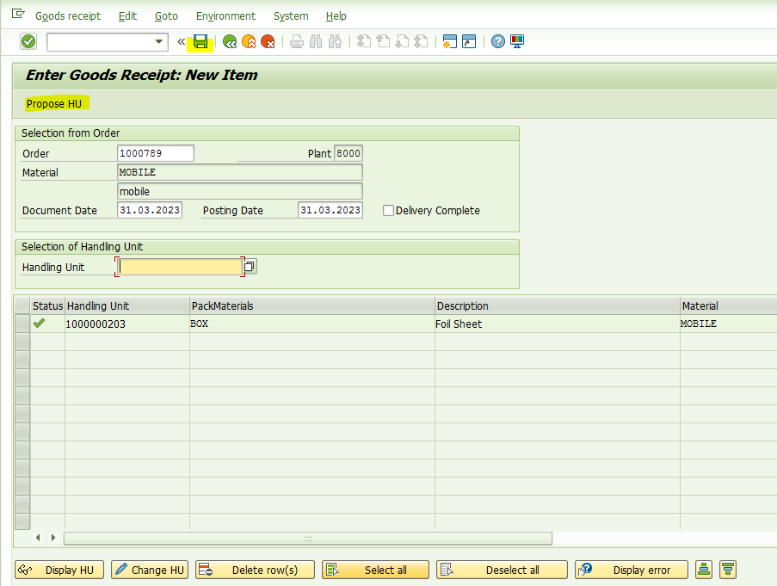Open Help with the question mark icon
Screen dimensions: 777x586
[x=498, y=41]
